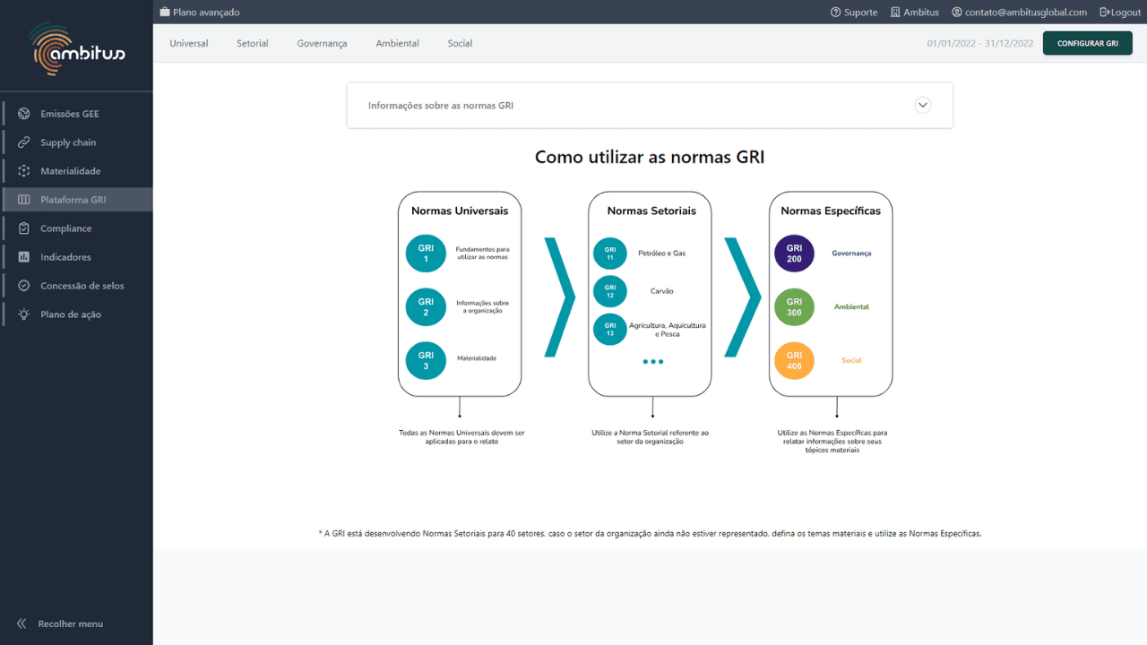
Task: Click the Carvão label
Action: point(662,291)
